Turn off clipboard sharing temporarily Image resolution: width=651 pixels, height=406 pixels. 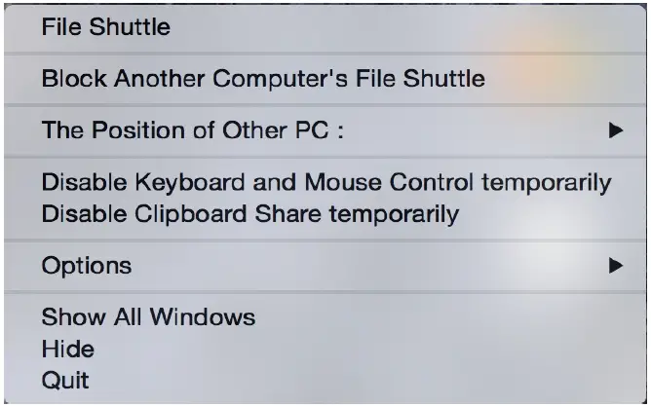(x=249, y=213)
